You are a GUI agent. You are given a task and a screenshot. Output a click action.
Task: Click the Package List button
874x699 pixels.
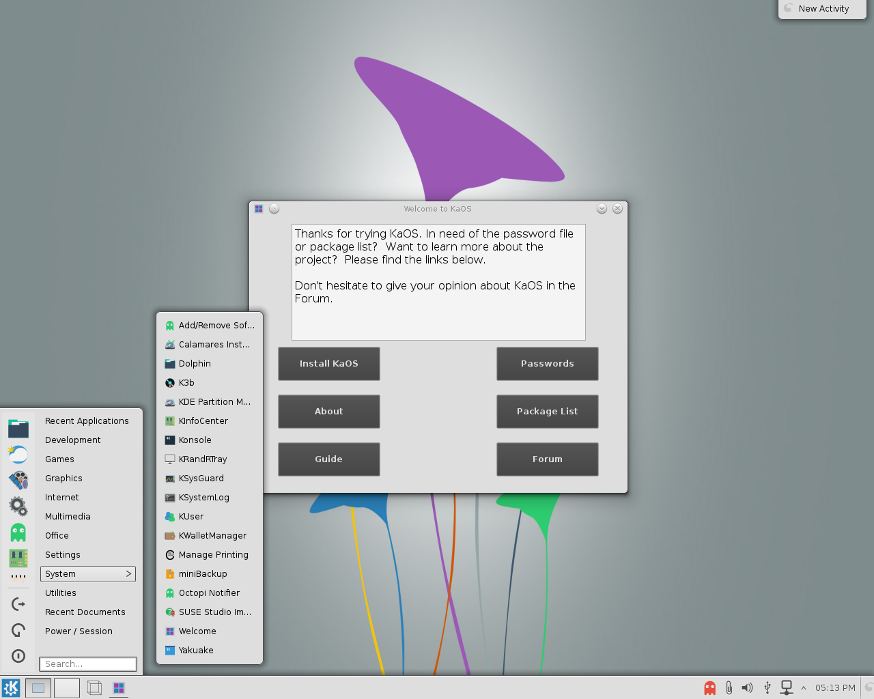(x=548, y=412)
